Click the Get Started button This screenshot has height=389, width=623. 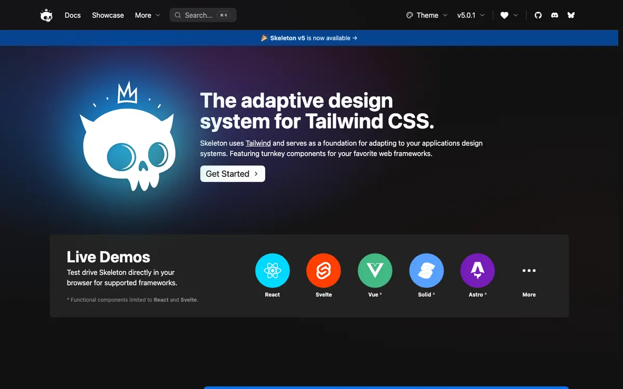(x=233, y=174)
